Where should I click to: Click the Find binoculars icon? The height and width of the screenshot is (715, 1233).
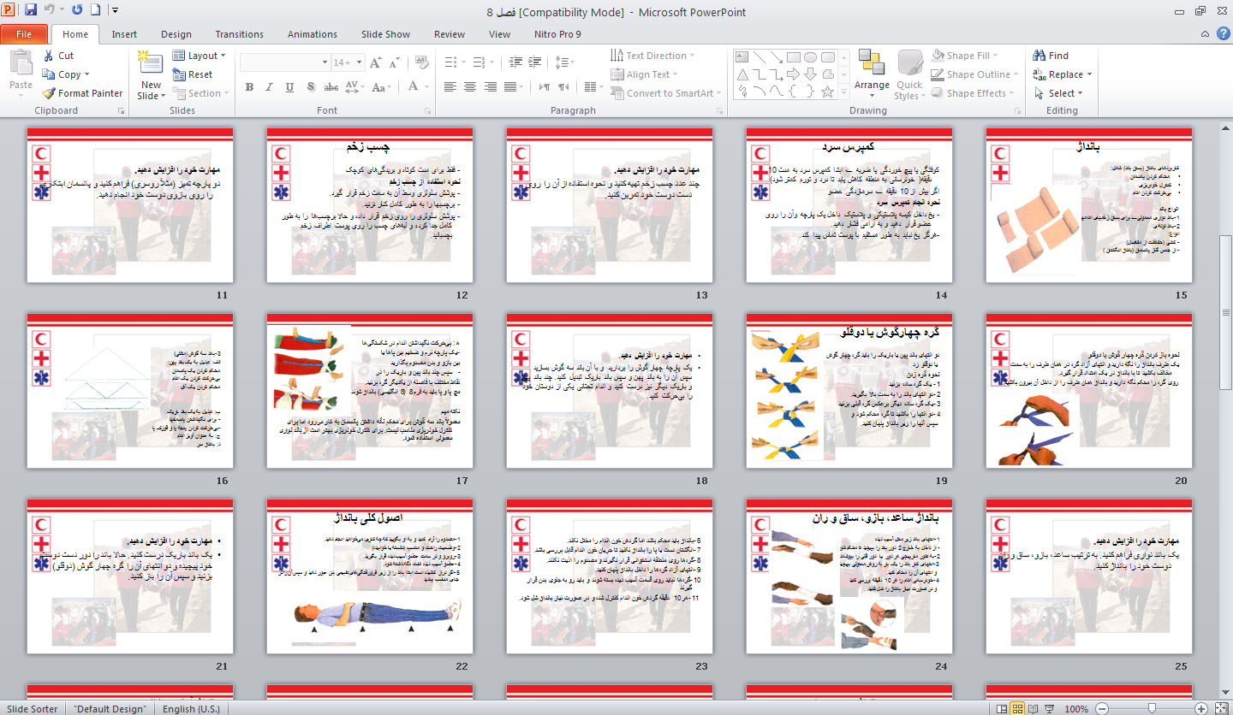pyautogui.click(x=1039, y=56)
